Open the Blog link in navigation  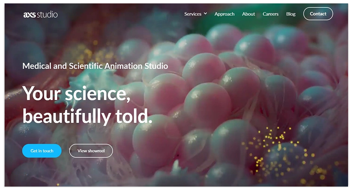[x=291, y=14]
